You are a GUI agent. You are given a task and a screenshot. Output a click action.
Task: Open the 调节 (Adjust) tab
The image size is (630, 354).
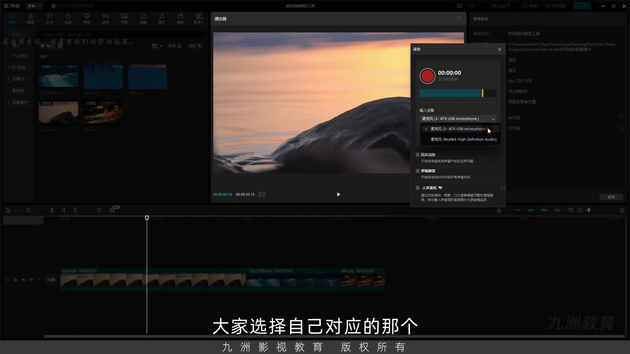pyautogui.click(x=161, y=19)
